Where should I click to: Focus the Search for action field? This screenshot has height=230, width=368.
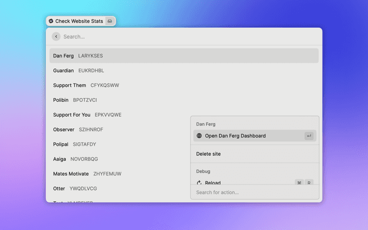[x=253, y=192]
